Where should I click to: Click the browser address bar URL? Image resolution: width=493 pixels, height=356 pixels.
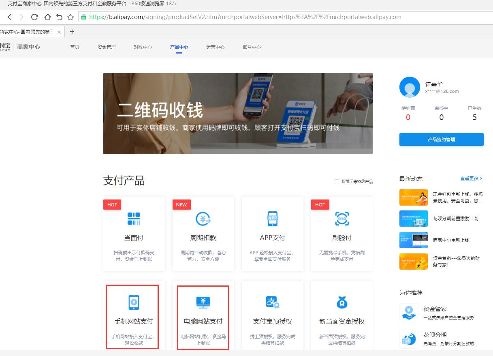[245, 17]
